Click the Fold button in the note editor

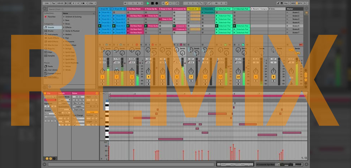pos(103,93)
